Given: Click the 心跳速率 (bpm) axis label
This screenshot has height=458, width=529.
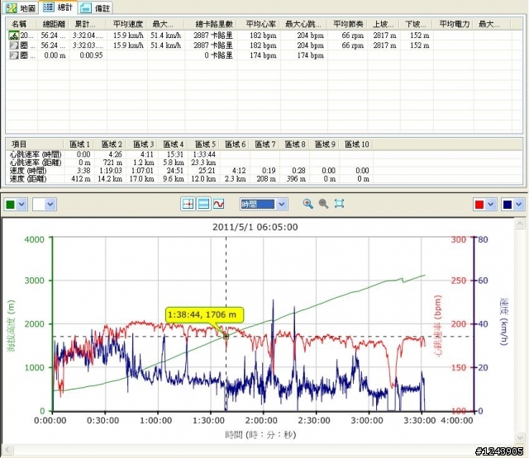Looking at the screenshot, I should 438,326.
